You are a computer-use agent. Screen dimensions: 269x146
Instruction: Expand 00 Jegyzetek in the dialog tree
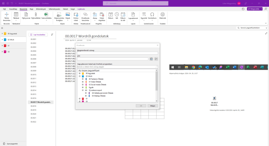pos(80,73)
